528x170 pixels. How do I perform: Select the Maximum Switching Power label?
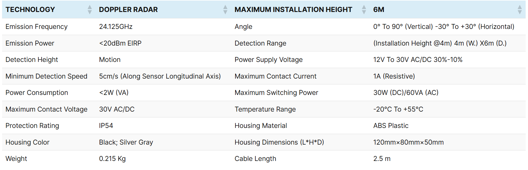276,93
